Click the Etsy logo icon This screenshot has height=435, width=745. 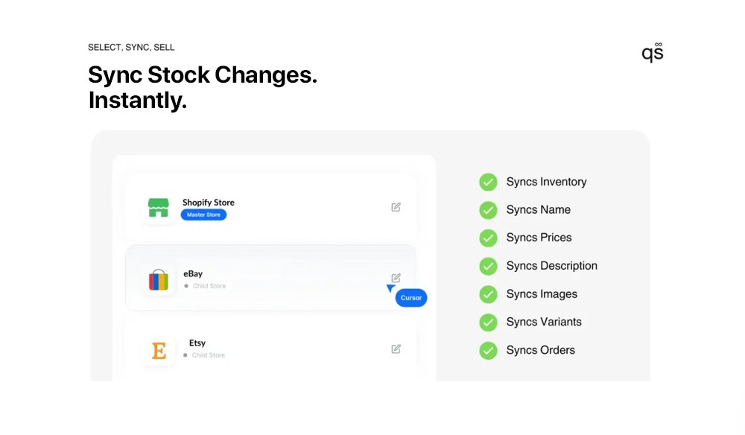point(157,348)
